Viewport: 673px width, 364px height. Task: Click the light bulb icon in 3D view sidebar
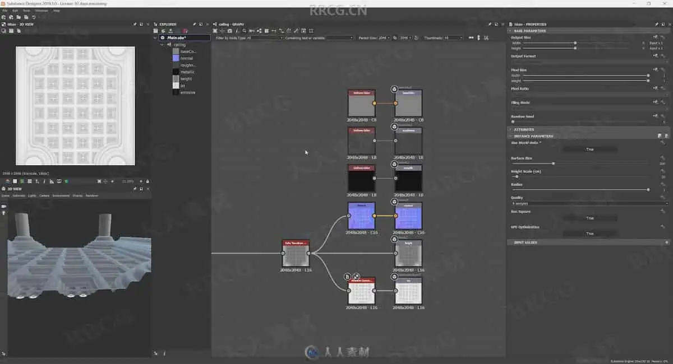pos(3,213)
